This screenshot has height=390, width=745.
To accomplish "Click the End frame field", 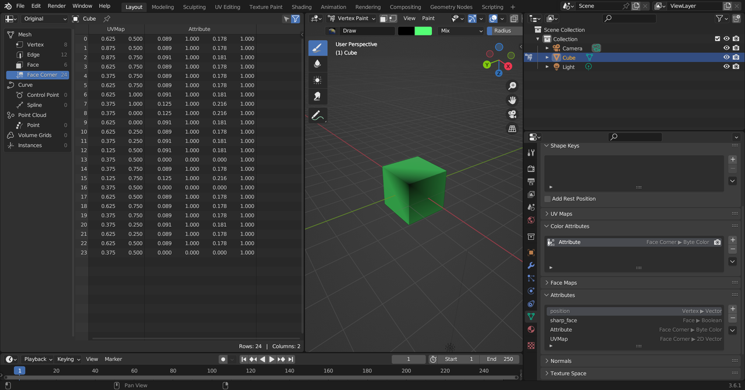I will (x=499, y=359).
